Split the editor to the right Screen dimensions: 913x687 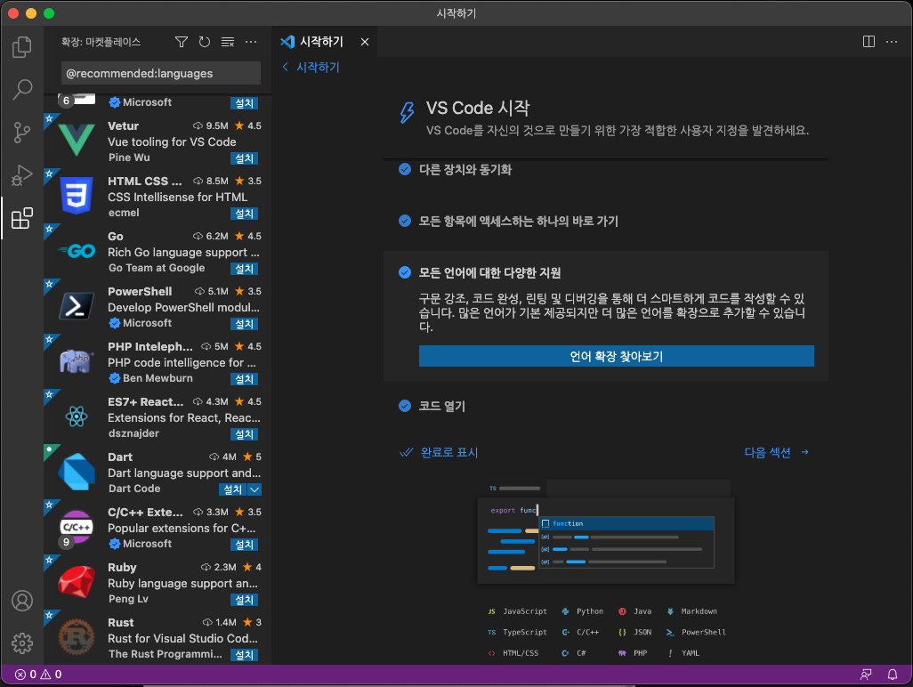(x=869, y=42)
